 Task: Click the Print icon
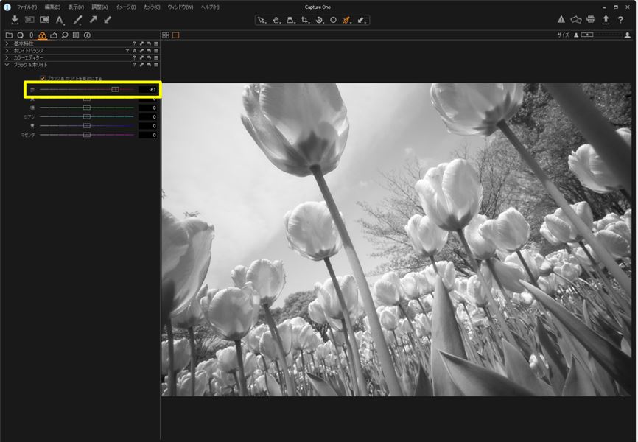591,20
